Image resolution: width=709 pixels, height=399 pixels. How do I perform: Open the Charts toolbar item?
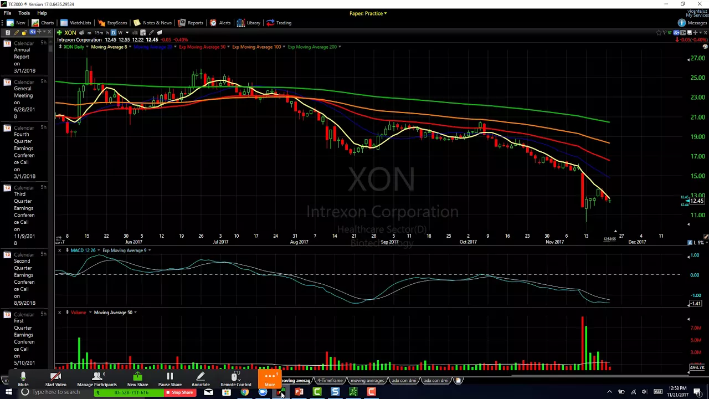[43, 23]
